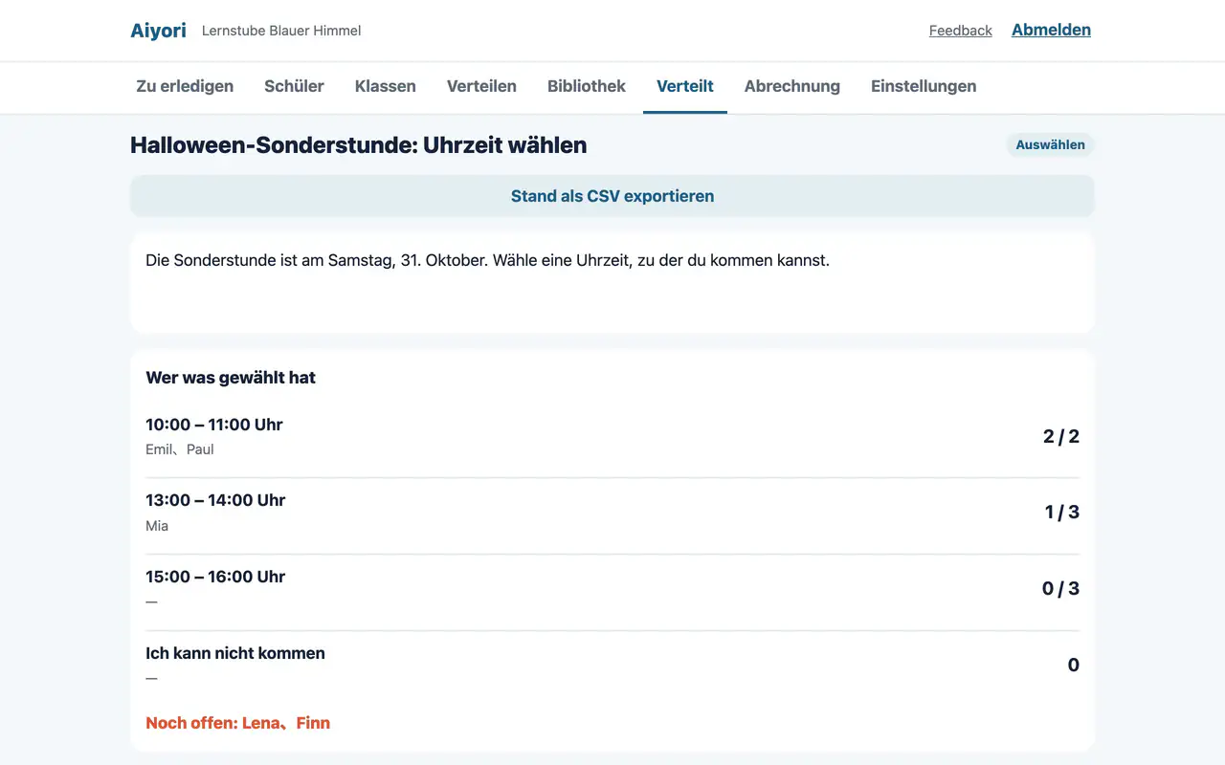Select the 10:00 – 11:00 Uhr time slot
The image size is (1225, 765).
click(214, 425)
